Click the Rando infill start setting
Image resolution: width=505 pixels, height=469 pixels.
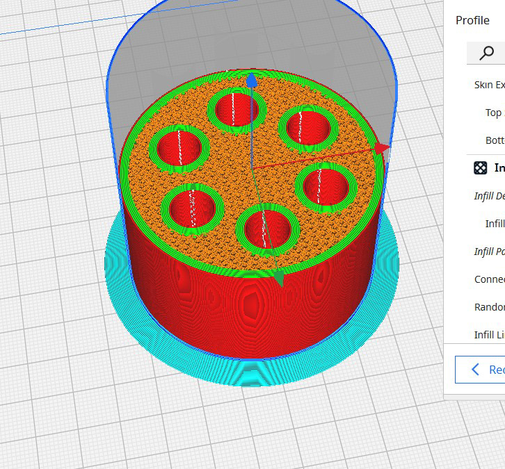[x=489, y=307]
